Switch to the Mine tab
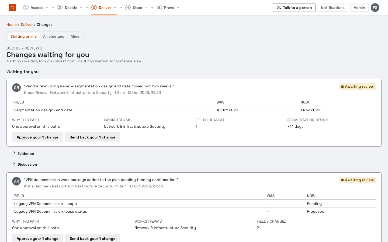 coord(75,36)
